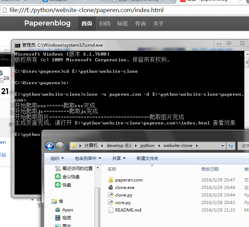This screenshot has width=249, height=227.
Task: Switch to the 归档 nav tab
Action: pyautogui.click(x=105, y=24)
